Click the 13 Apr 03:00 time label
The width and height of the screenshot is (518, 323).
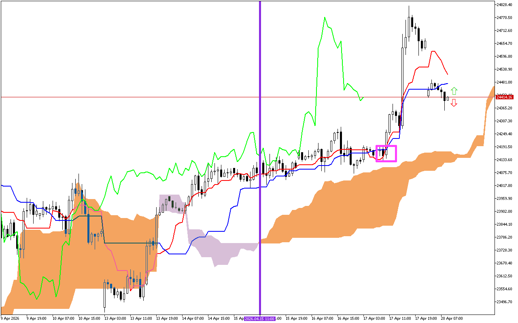(x=115, y=319)
